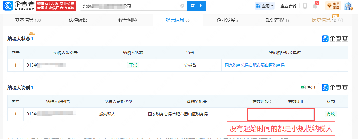Focus the company name search field

[x=130, y=6]
